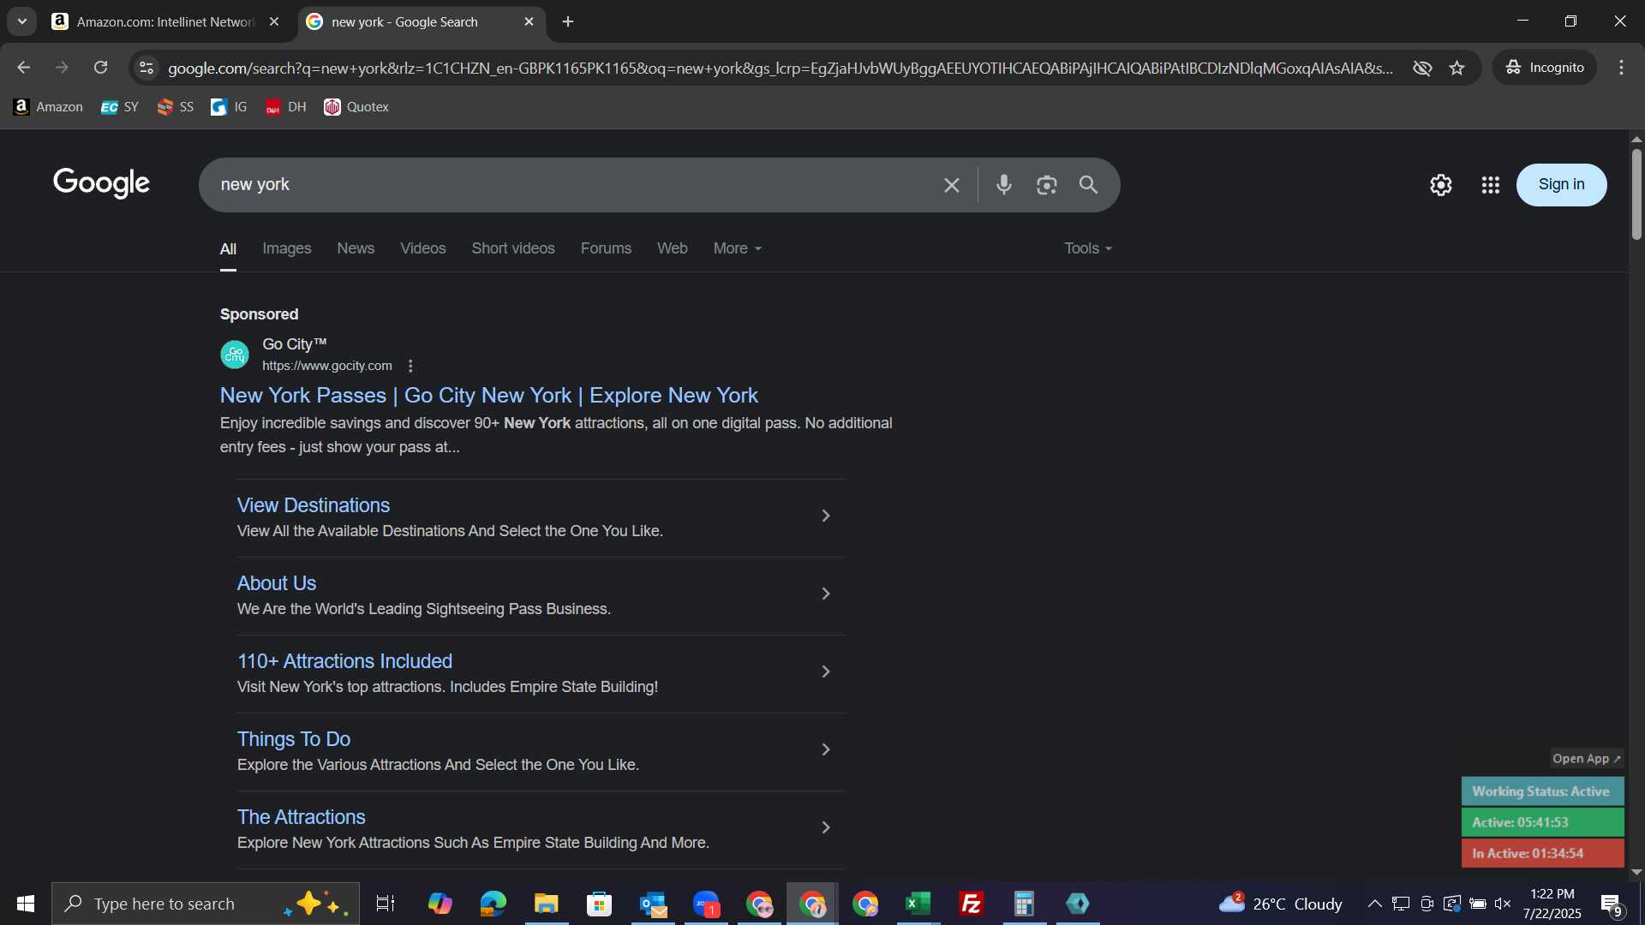Expand Things To Do chevron
Viewport: 1645px width, 925px height.
826,749
